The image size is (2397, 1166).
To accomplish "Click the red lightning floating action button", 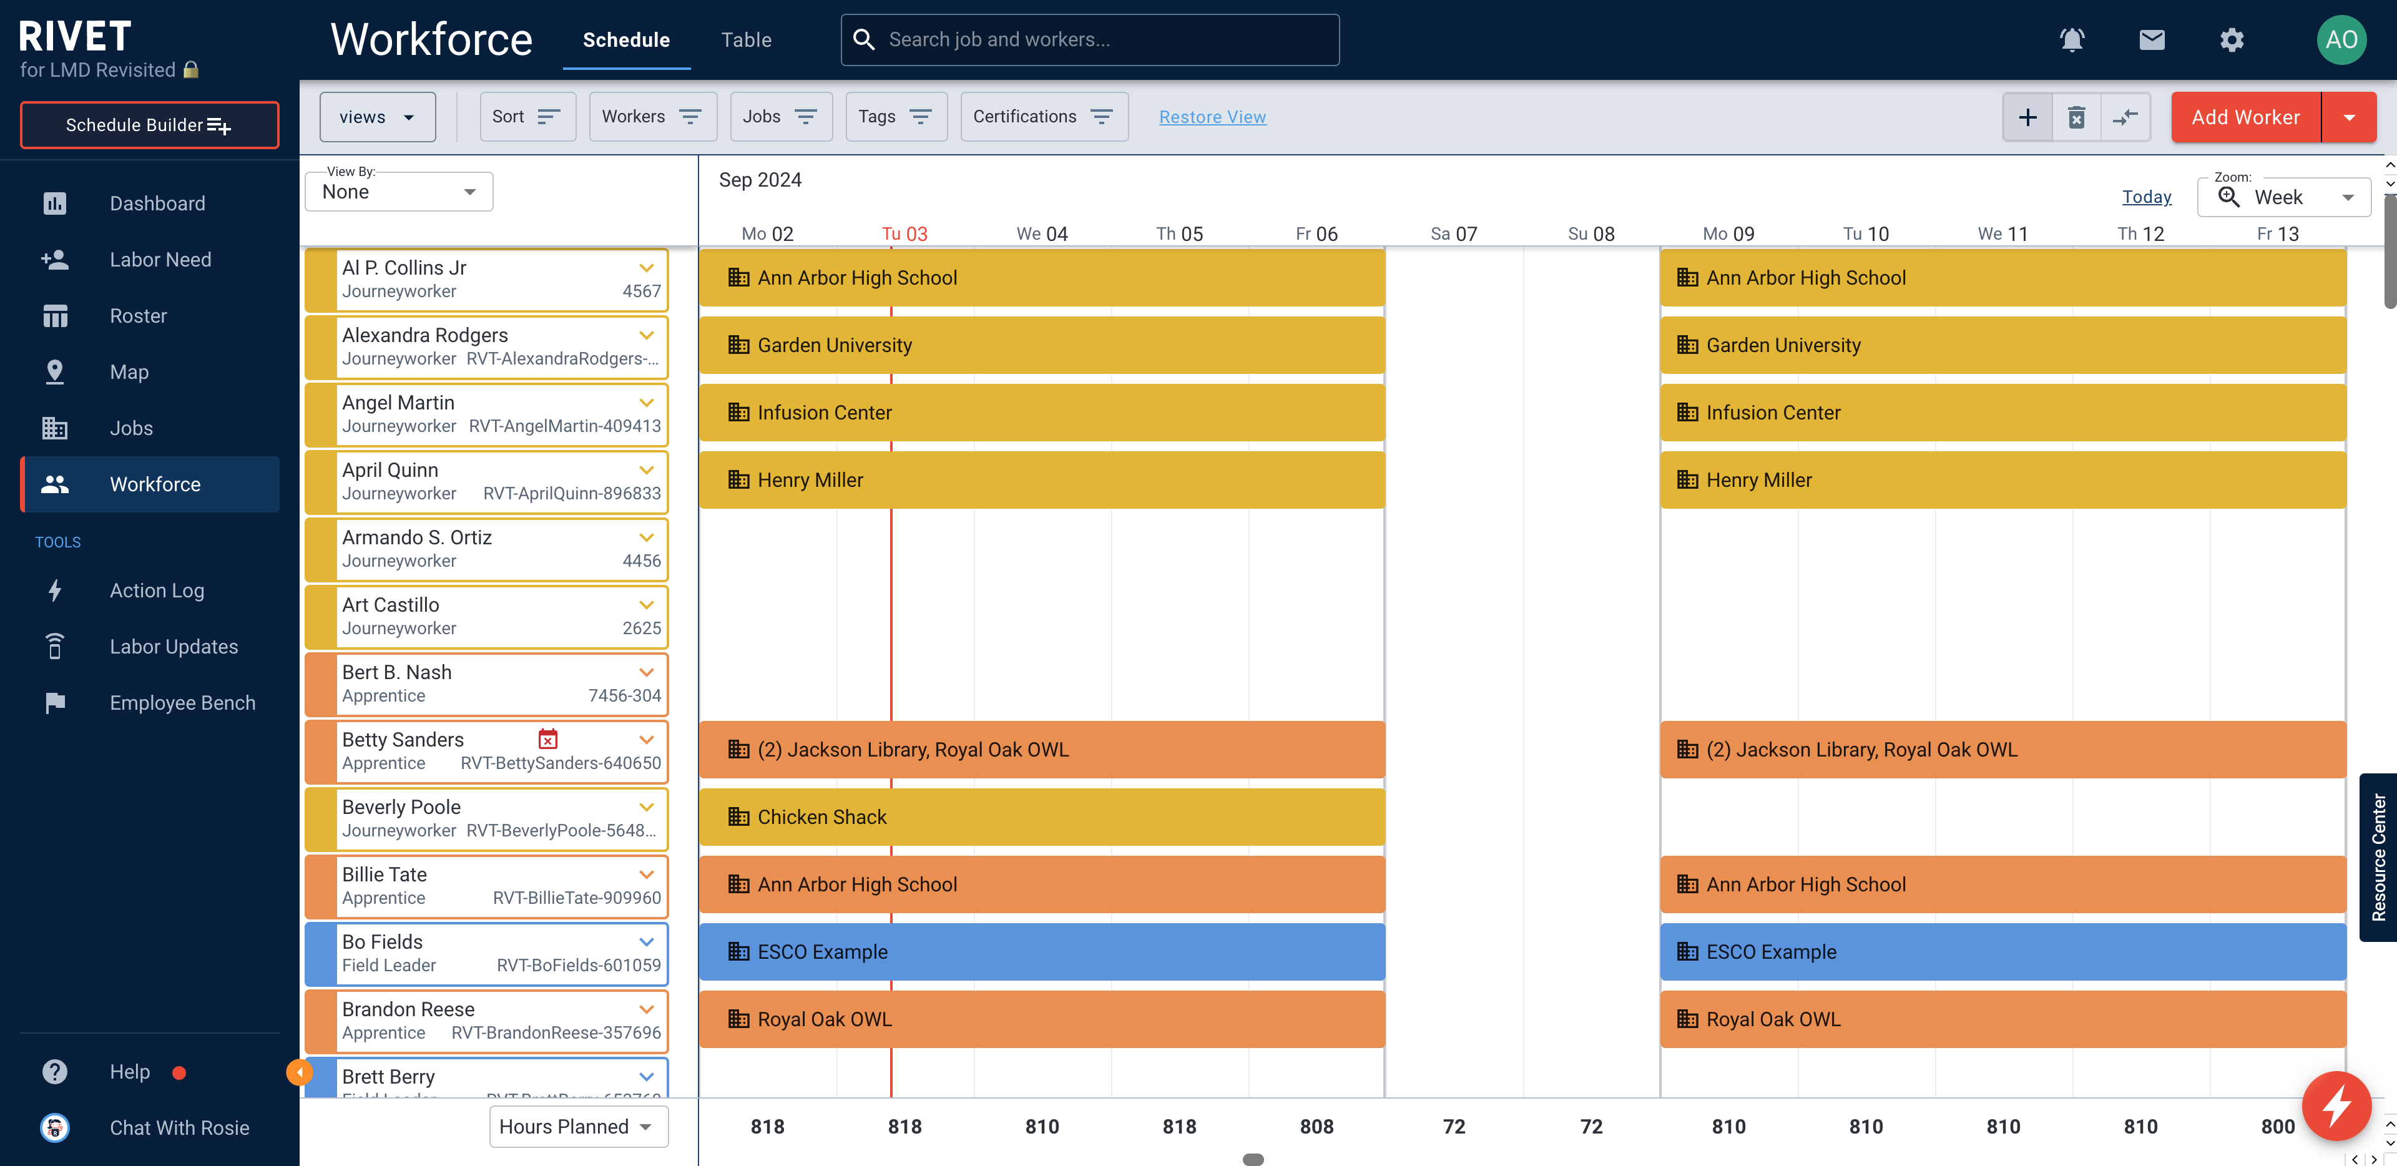I will [x=2336, y=1105].
